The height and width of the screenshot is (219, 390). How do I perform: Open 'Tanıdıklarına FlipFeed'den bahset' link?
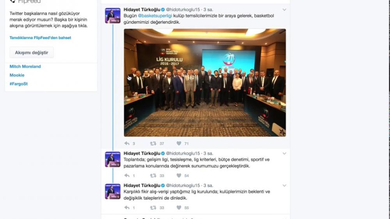40,38
